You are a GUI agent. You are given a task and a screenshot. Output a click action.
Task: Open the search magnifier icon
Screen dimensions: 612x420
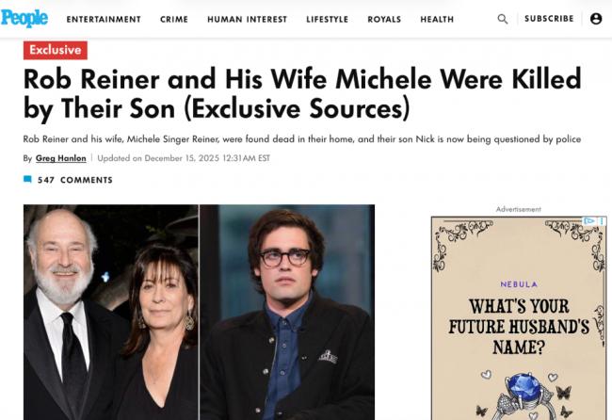pos(503,19)
